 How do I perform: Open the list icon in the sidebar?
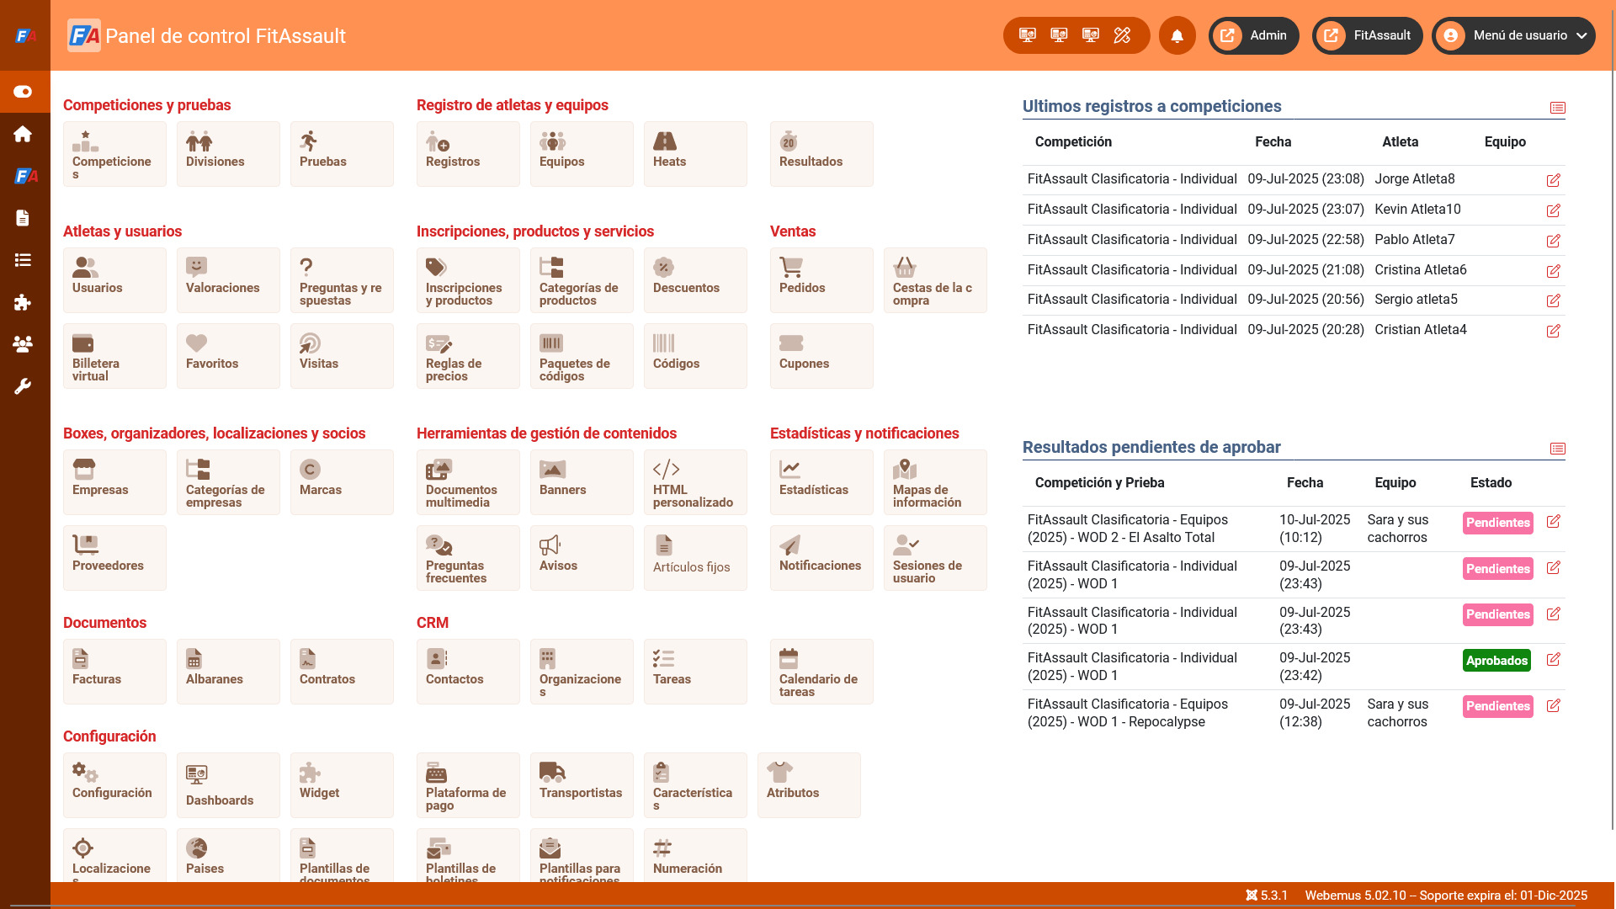(x=23, y=260)
